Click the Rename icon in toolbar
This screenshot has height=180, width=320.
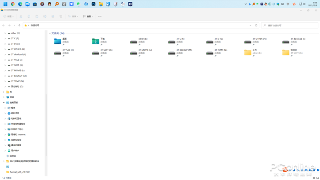(45, 16)
